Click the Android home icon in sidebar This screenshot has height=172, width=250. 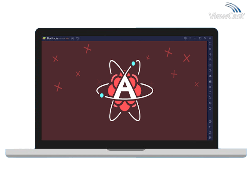(x=210, y=133)
